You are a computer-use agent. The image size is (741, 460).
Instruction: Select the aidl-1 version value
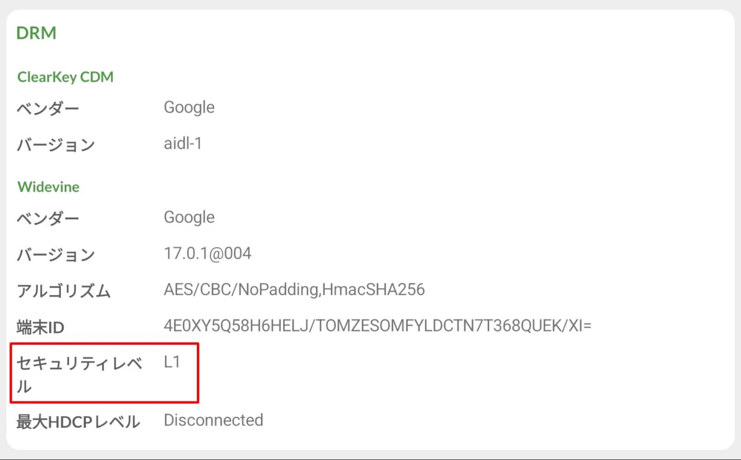pyautogui.click(x=183, y=143)
